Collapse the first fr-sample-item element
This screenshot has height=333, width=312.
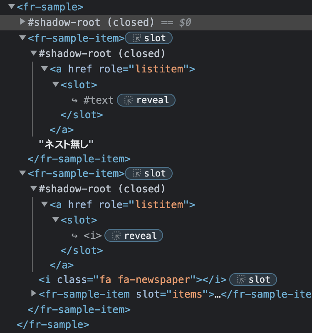[x=22, y=38]
